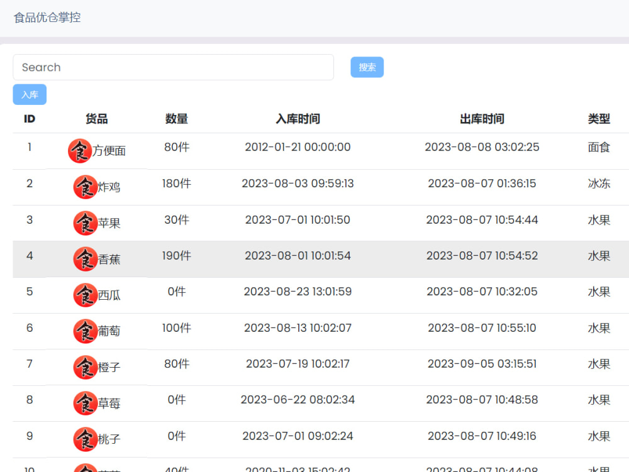Click the 冰冻 type cell
The height and width of the screenshot is (472, 629).
point(599,184)
